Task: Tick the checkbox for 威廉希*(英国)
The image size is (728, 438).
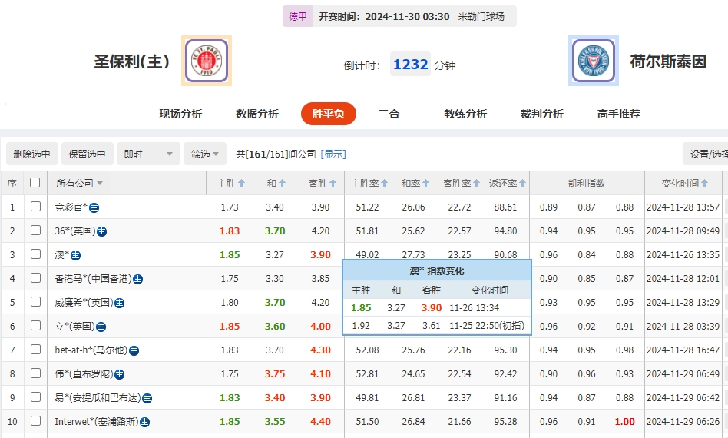Action: click(35, 302)
